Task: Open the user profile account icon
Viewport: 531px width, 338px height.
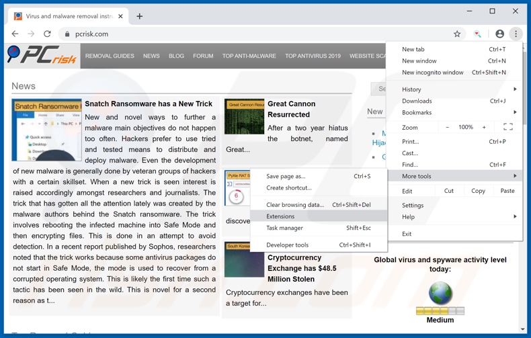Action: point(499,34)
